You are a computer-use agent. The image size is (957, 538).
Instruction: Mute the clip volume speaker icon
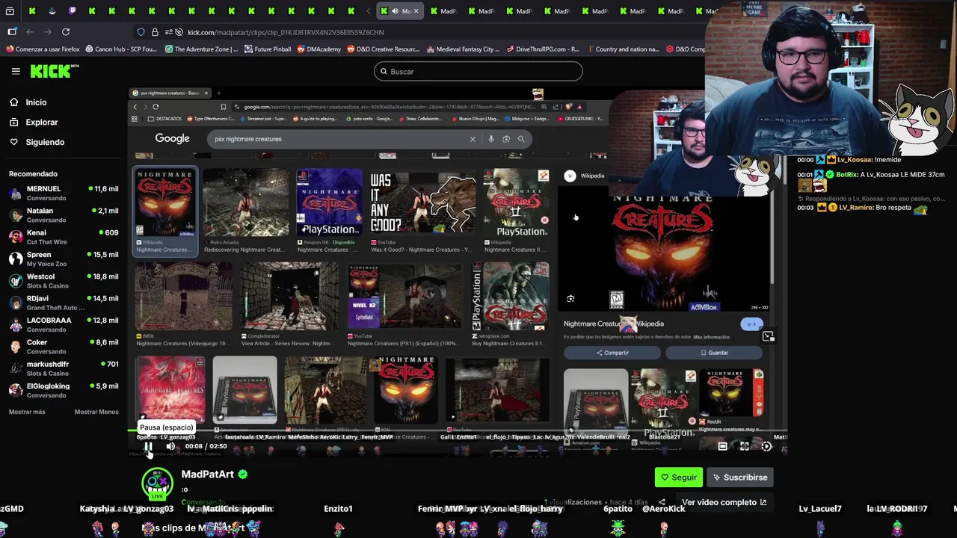pyautogui.click(x=170, y=446)
